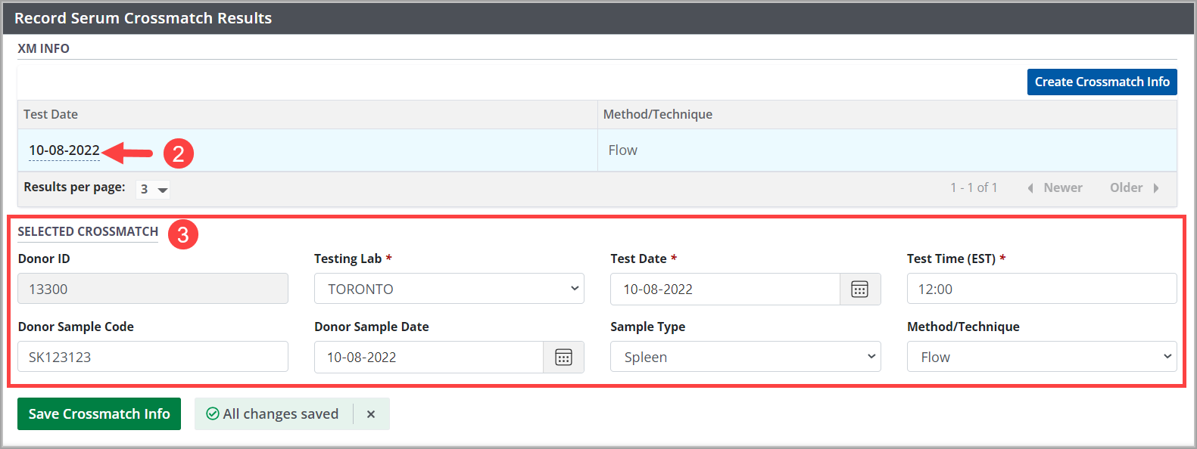Screen dimensions: 1197x449
Task: Go to Newer crossmatch results
Action: 1055,187
